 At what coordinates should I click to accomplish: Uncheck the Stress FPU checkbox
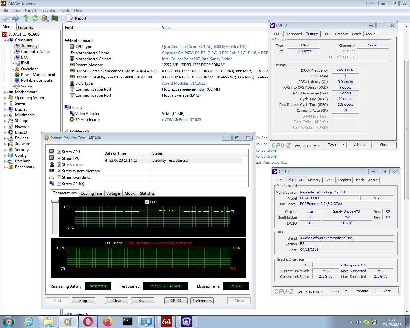(59, 158)
